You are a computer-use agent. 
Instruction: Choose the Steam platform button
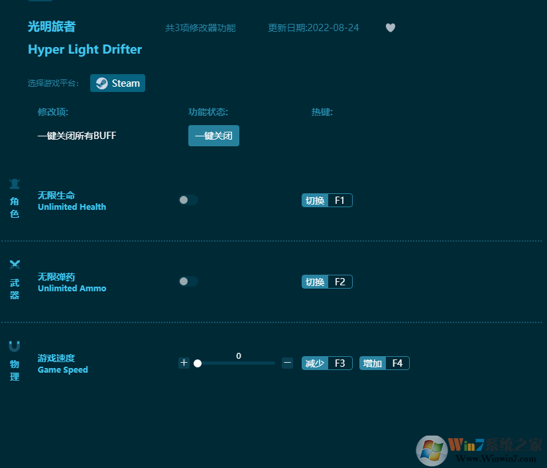tap(117, 83)
